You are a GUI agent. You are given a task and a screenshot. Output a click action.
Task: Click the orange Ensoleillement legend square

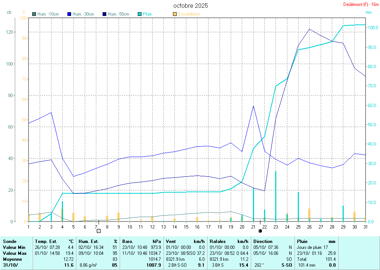click(175, 14)
